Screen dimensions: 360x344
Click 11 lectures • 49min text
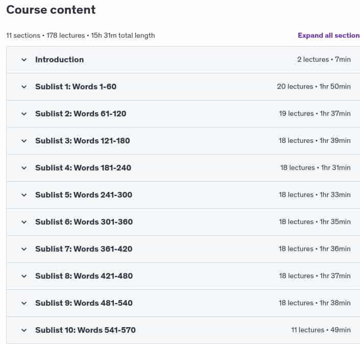[321, 330]
